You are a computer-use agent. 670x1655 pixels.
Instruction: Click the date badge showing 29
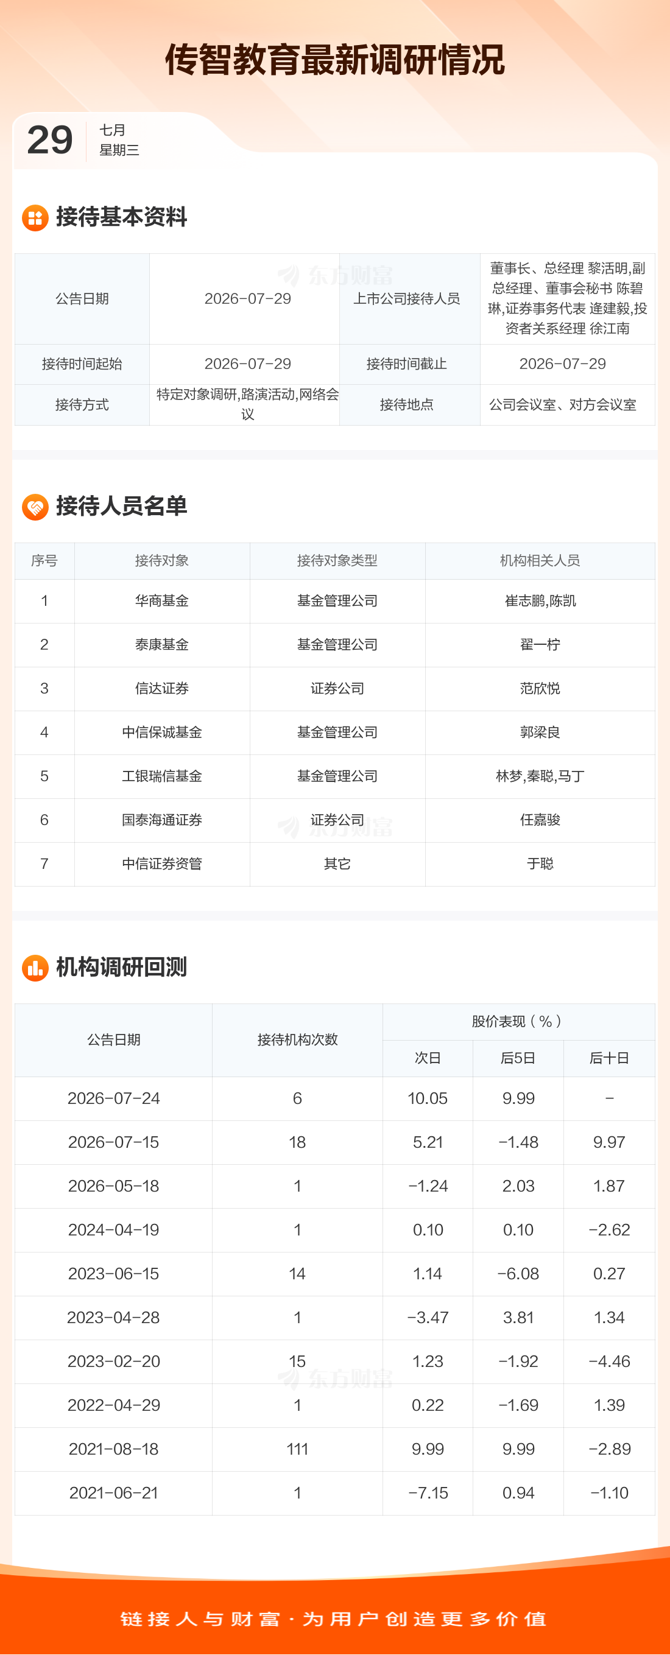(50, 140)
